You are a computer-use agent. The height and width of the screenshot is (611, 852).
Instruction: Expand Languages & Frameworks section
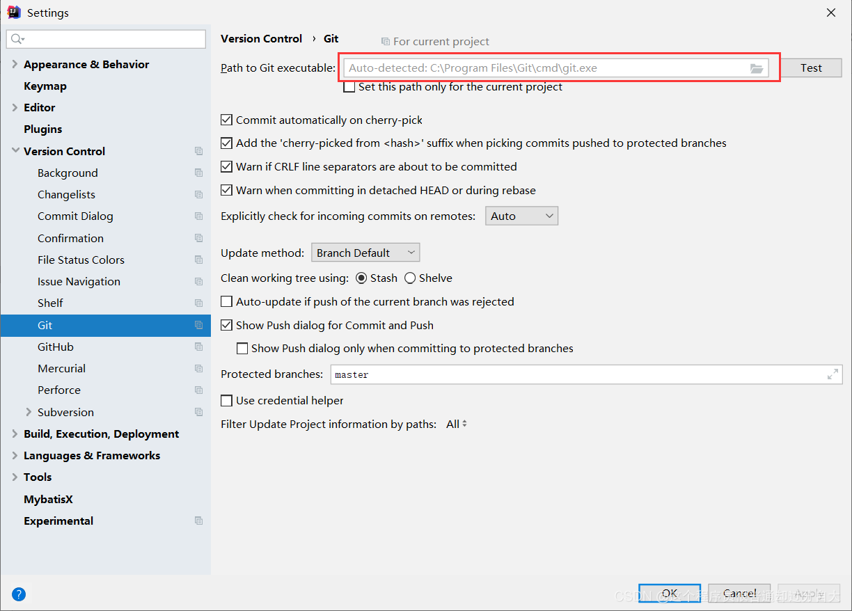[x=15, y=455]
